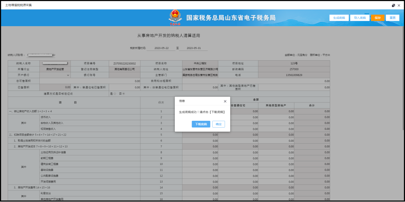The image size is (405, 202).
Task: Click the 公共配套设施费 row label
Action: [x=49, y=176]
